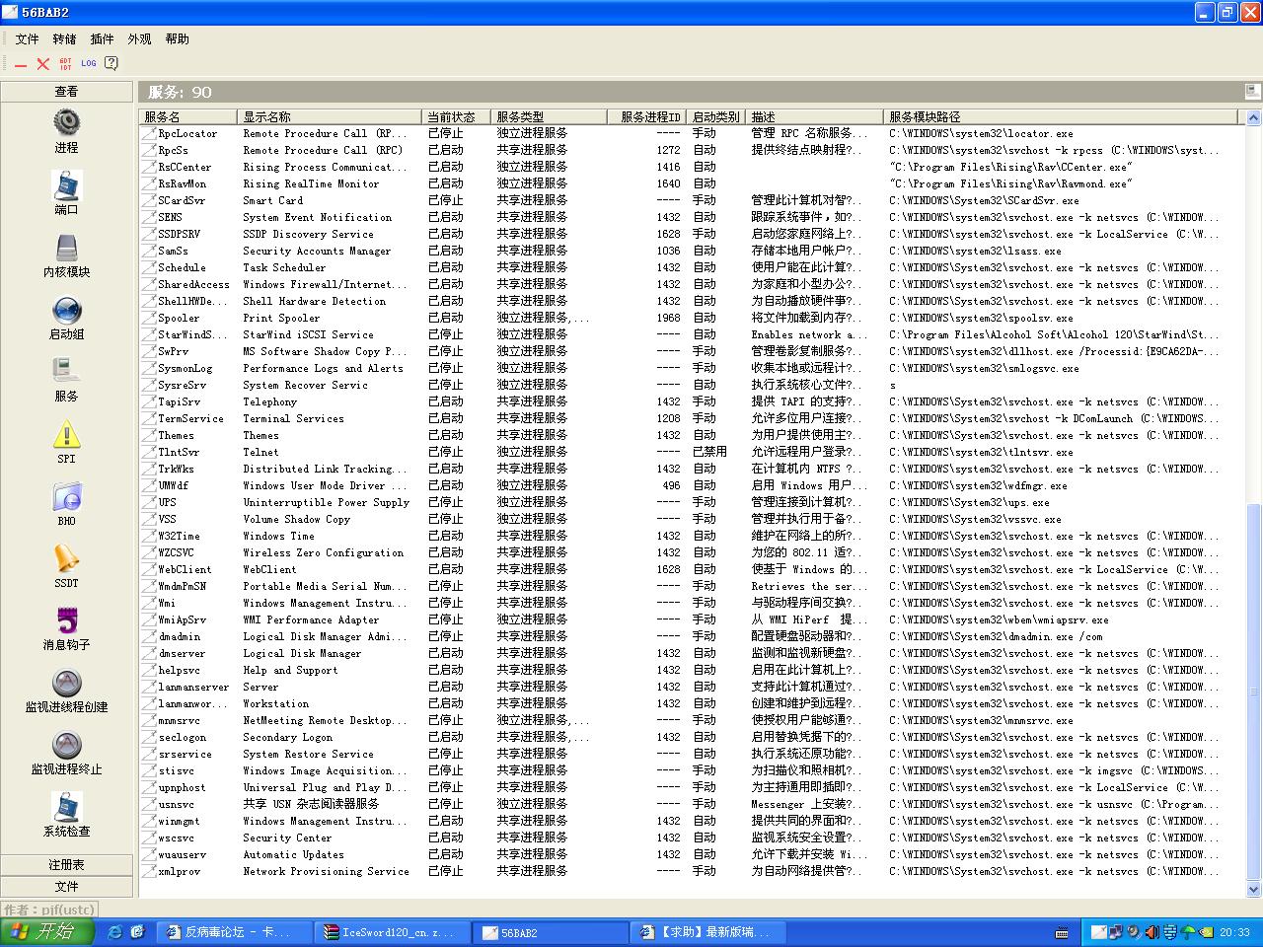Select the RsCCenter service row
1263x947 pixels.
coord(688,167)
